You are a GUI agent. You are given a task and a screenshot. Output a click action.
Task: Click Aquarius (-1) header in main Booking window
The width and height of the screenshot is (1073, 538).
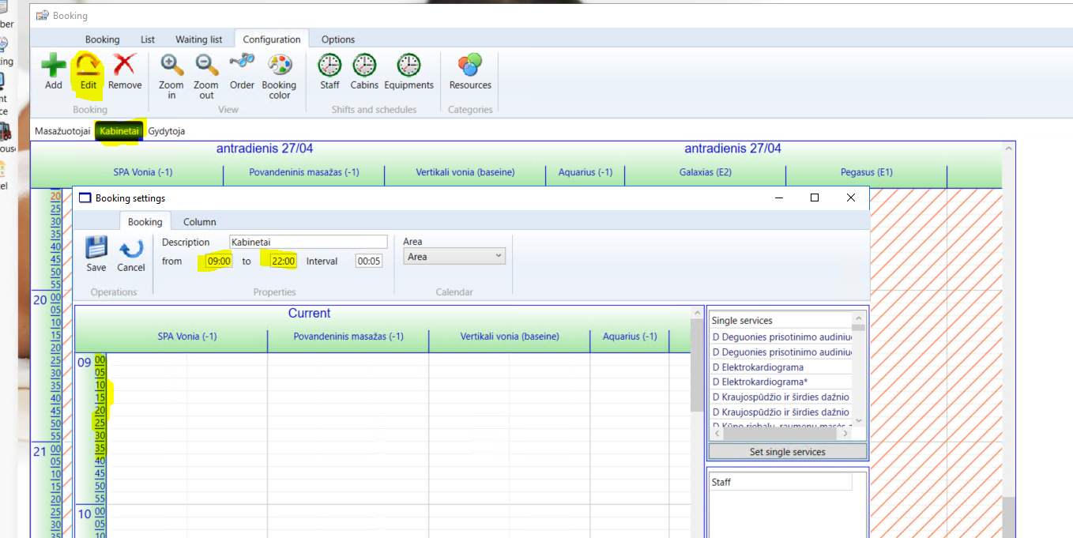pyautogui.click(x=585, y=172)
